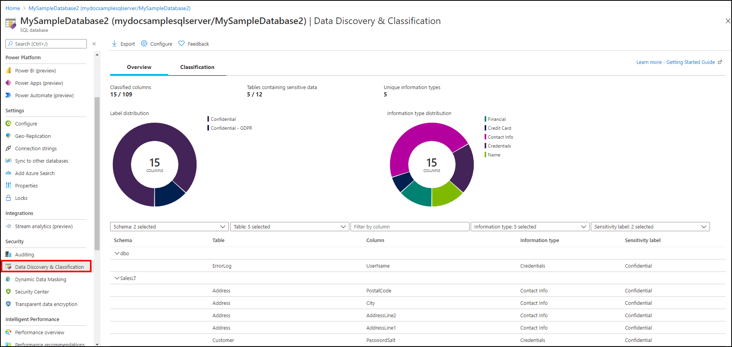Click the external link icon beside Getting Started
The height and width of the screenshot is (347, 732).
coord(720,62)
